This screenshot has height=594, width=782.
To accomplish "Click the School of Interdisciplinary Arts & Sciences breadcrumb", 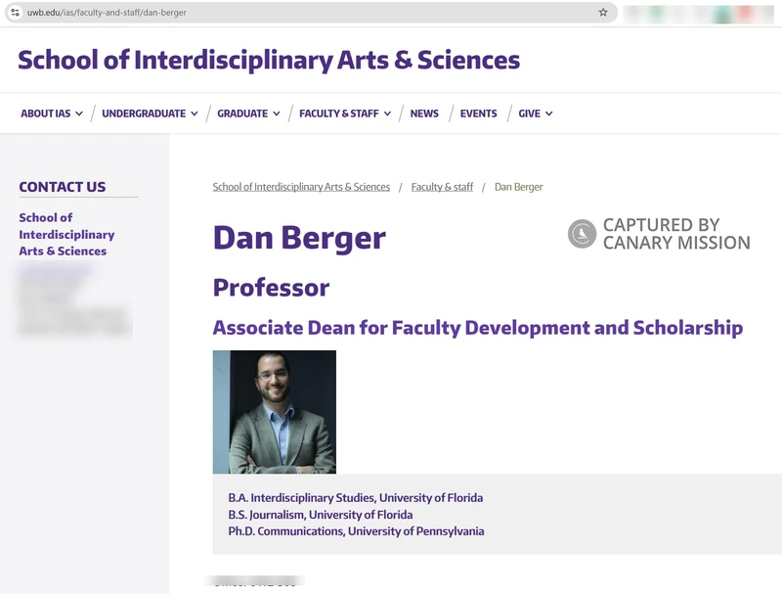I will coord(301,187).
